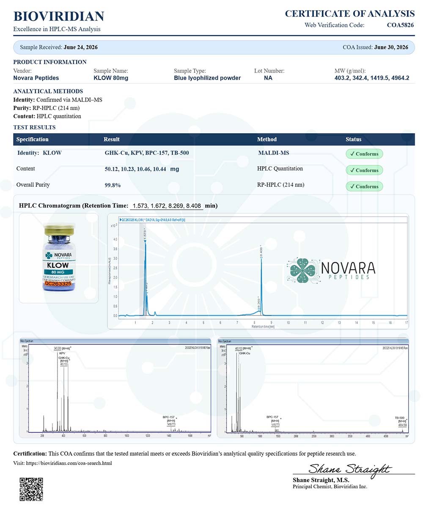Click the Novara Peptides clover logo
423x524 pixels.
pyautogui.click(x=302, y=270)
